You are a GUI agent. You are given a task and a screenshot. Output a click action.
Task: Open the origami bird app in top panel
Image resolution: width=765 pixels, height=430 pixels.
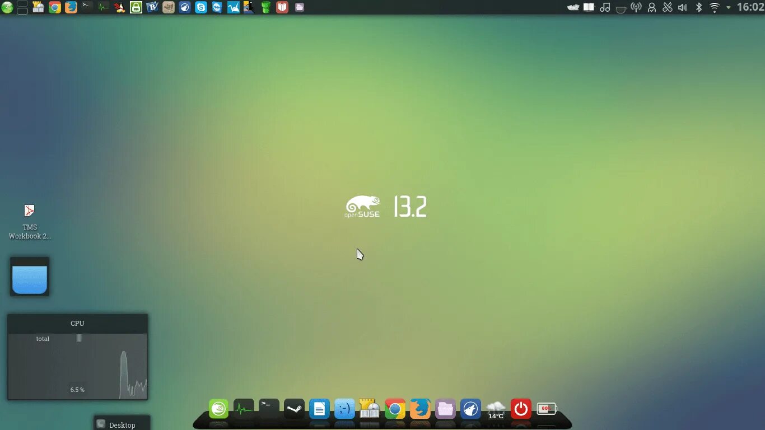tap(234, 7)
